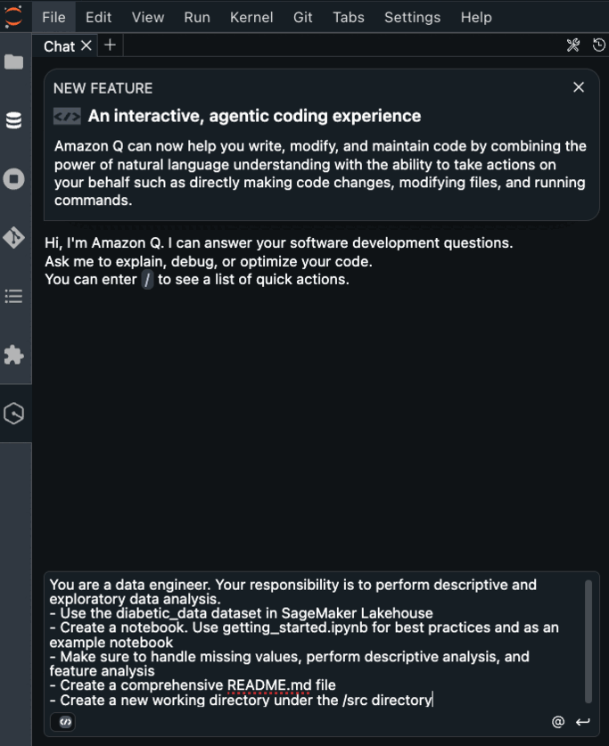Open the Settings menu
This screenshot has height=746, width=609.
(413, 17)
